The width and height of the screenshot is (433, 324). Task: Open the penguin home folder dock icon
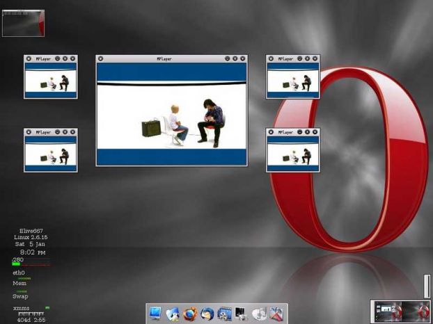point(173,314)
